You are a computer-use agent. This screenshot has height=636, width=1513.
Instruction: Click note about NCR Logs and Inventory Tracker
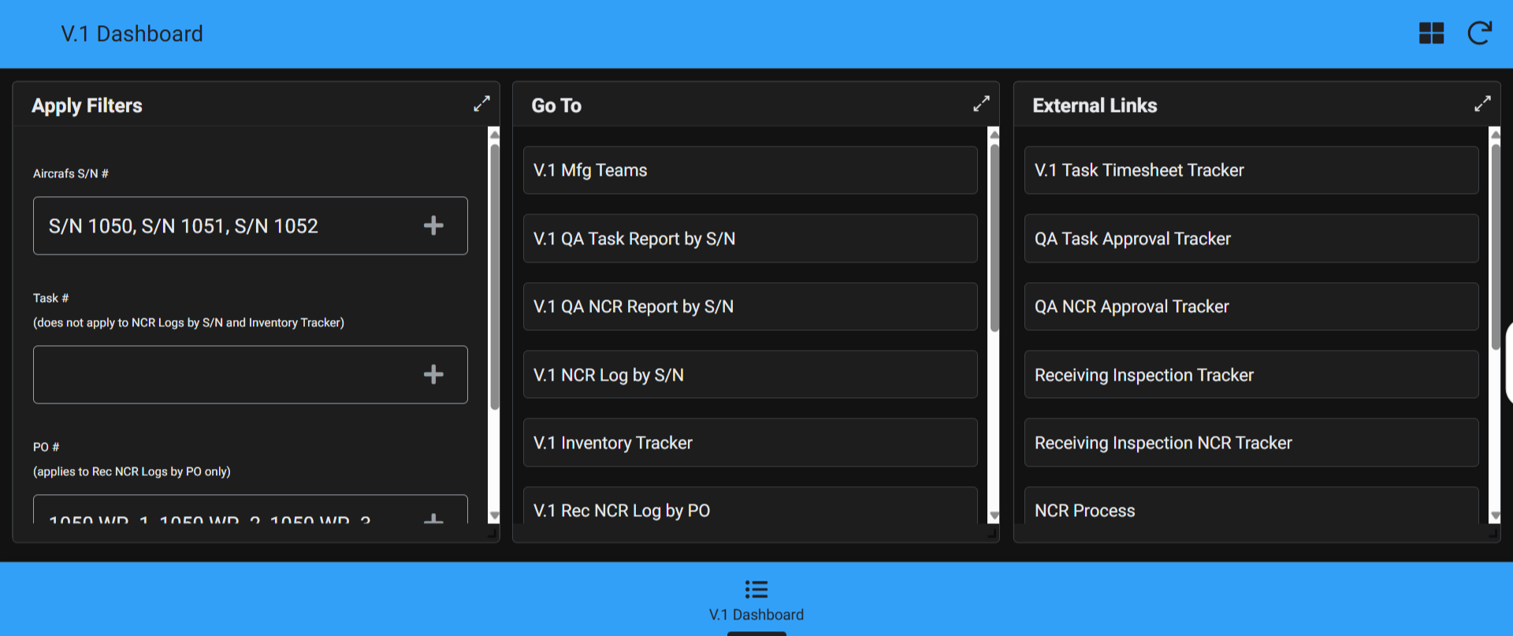click(x=189, y=322)
